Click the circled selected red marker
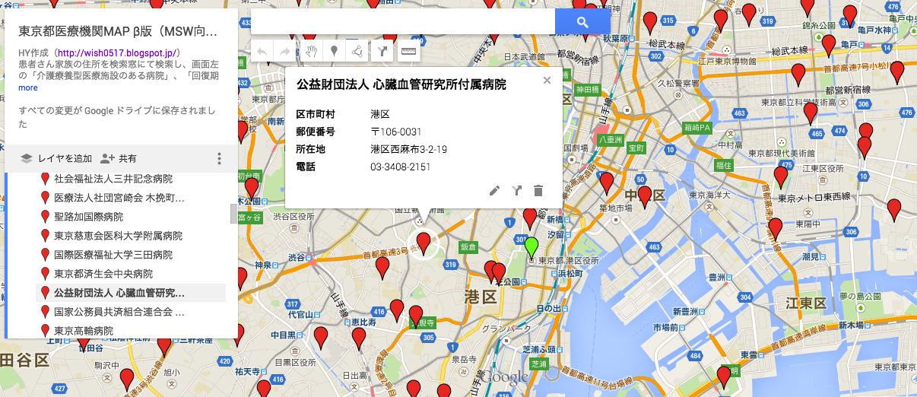 tap(424, 243)
